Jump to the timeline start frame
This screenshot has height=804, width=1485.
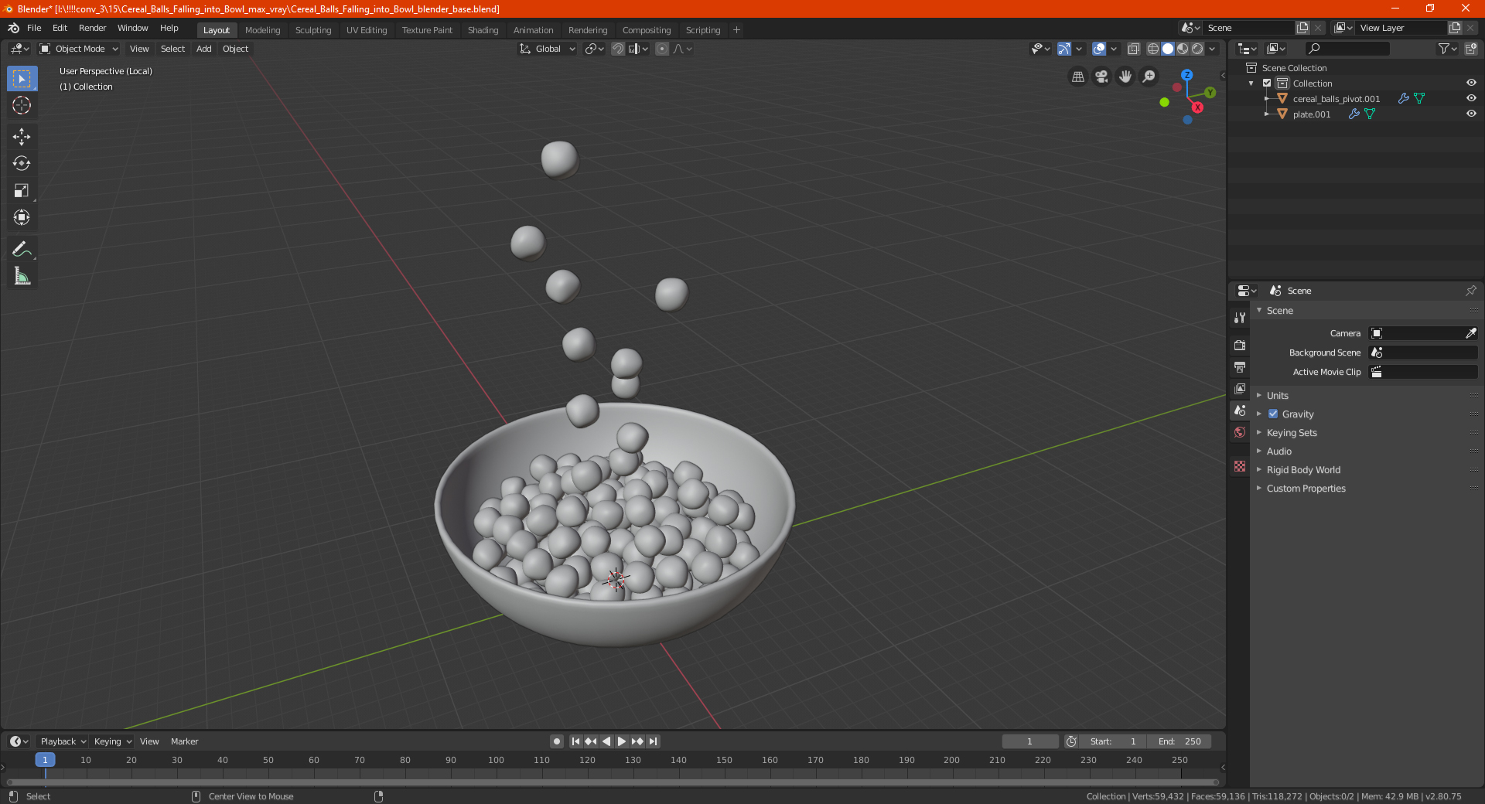pos(575,741)
